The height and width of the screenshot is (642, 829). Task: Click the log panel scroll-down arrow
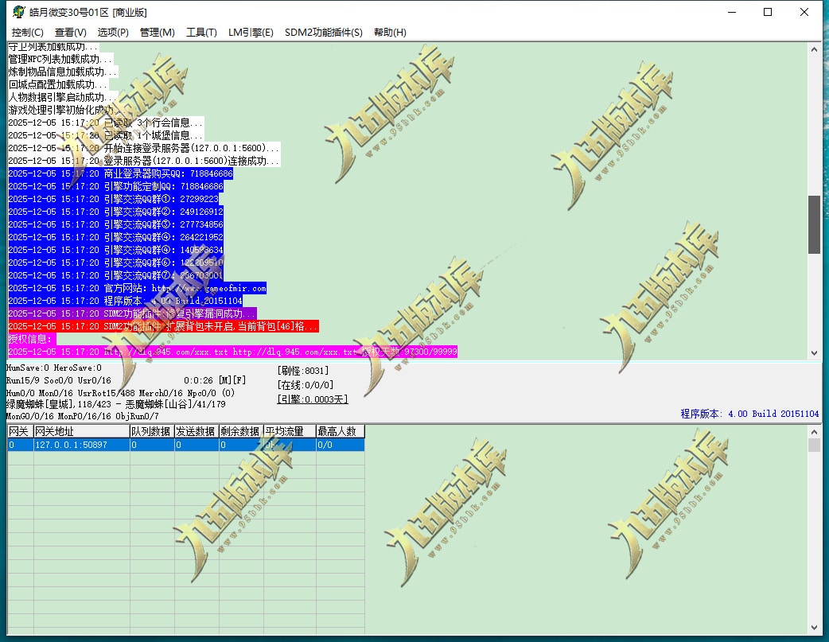(x=814, y=352)
